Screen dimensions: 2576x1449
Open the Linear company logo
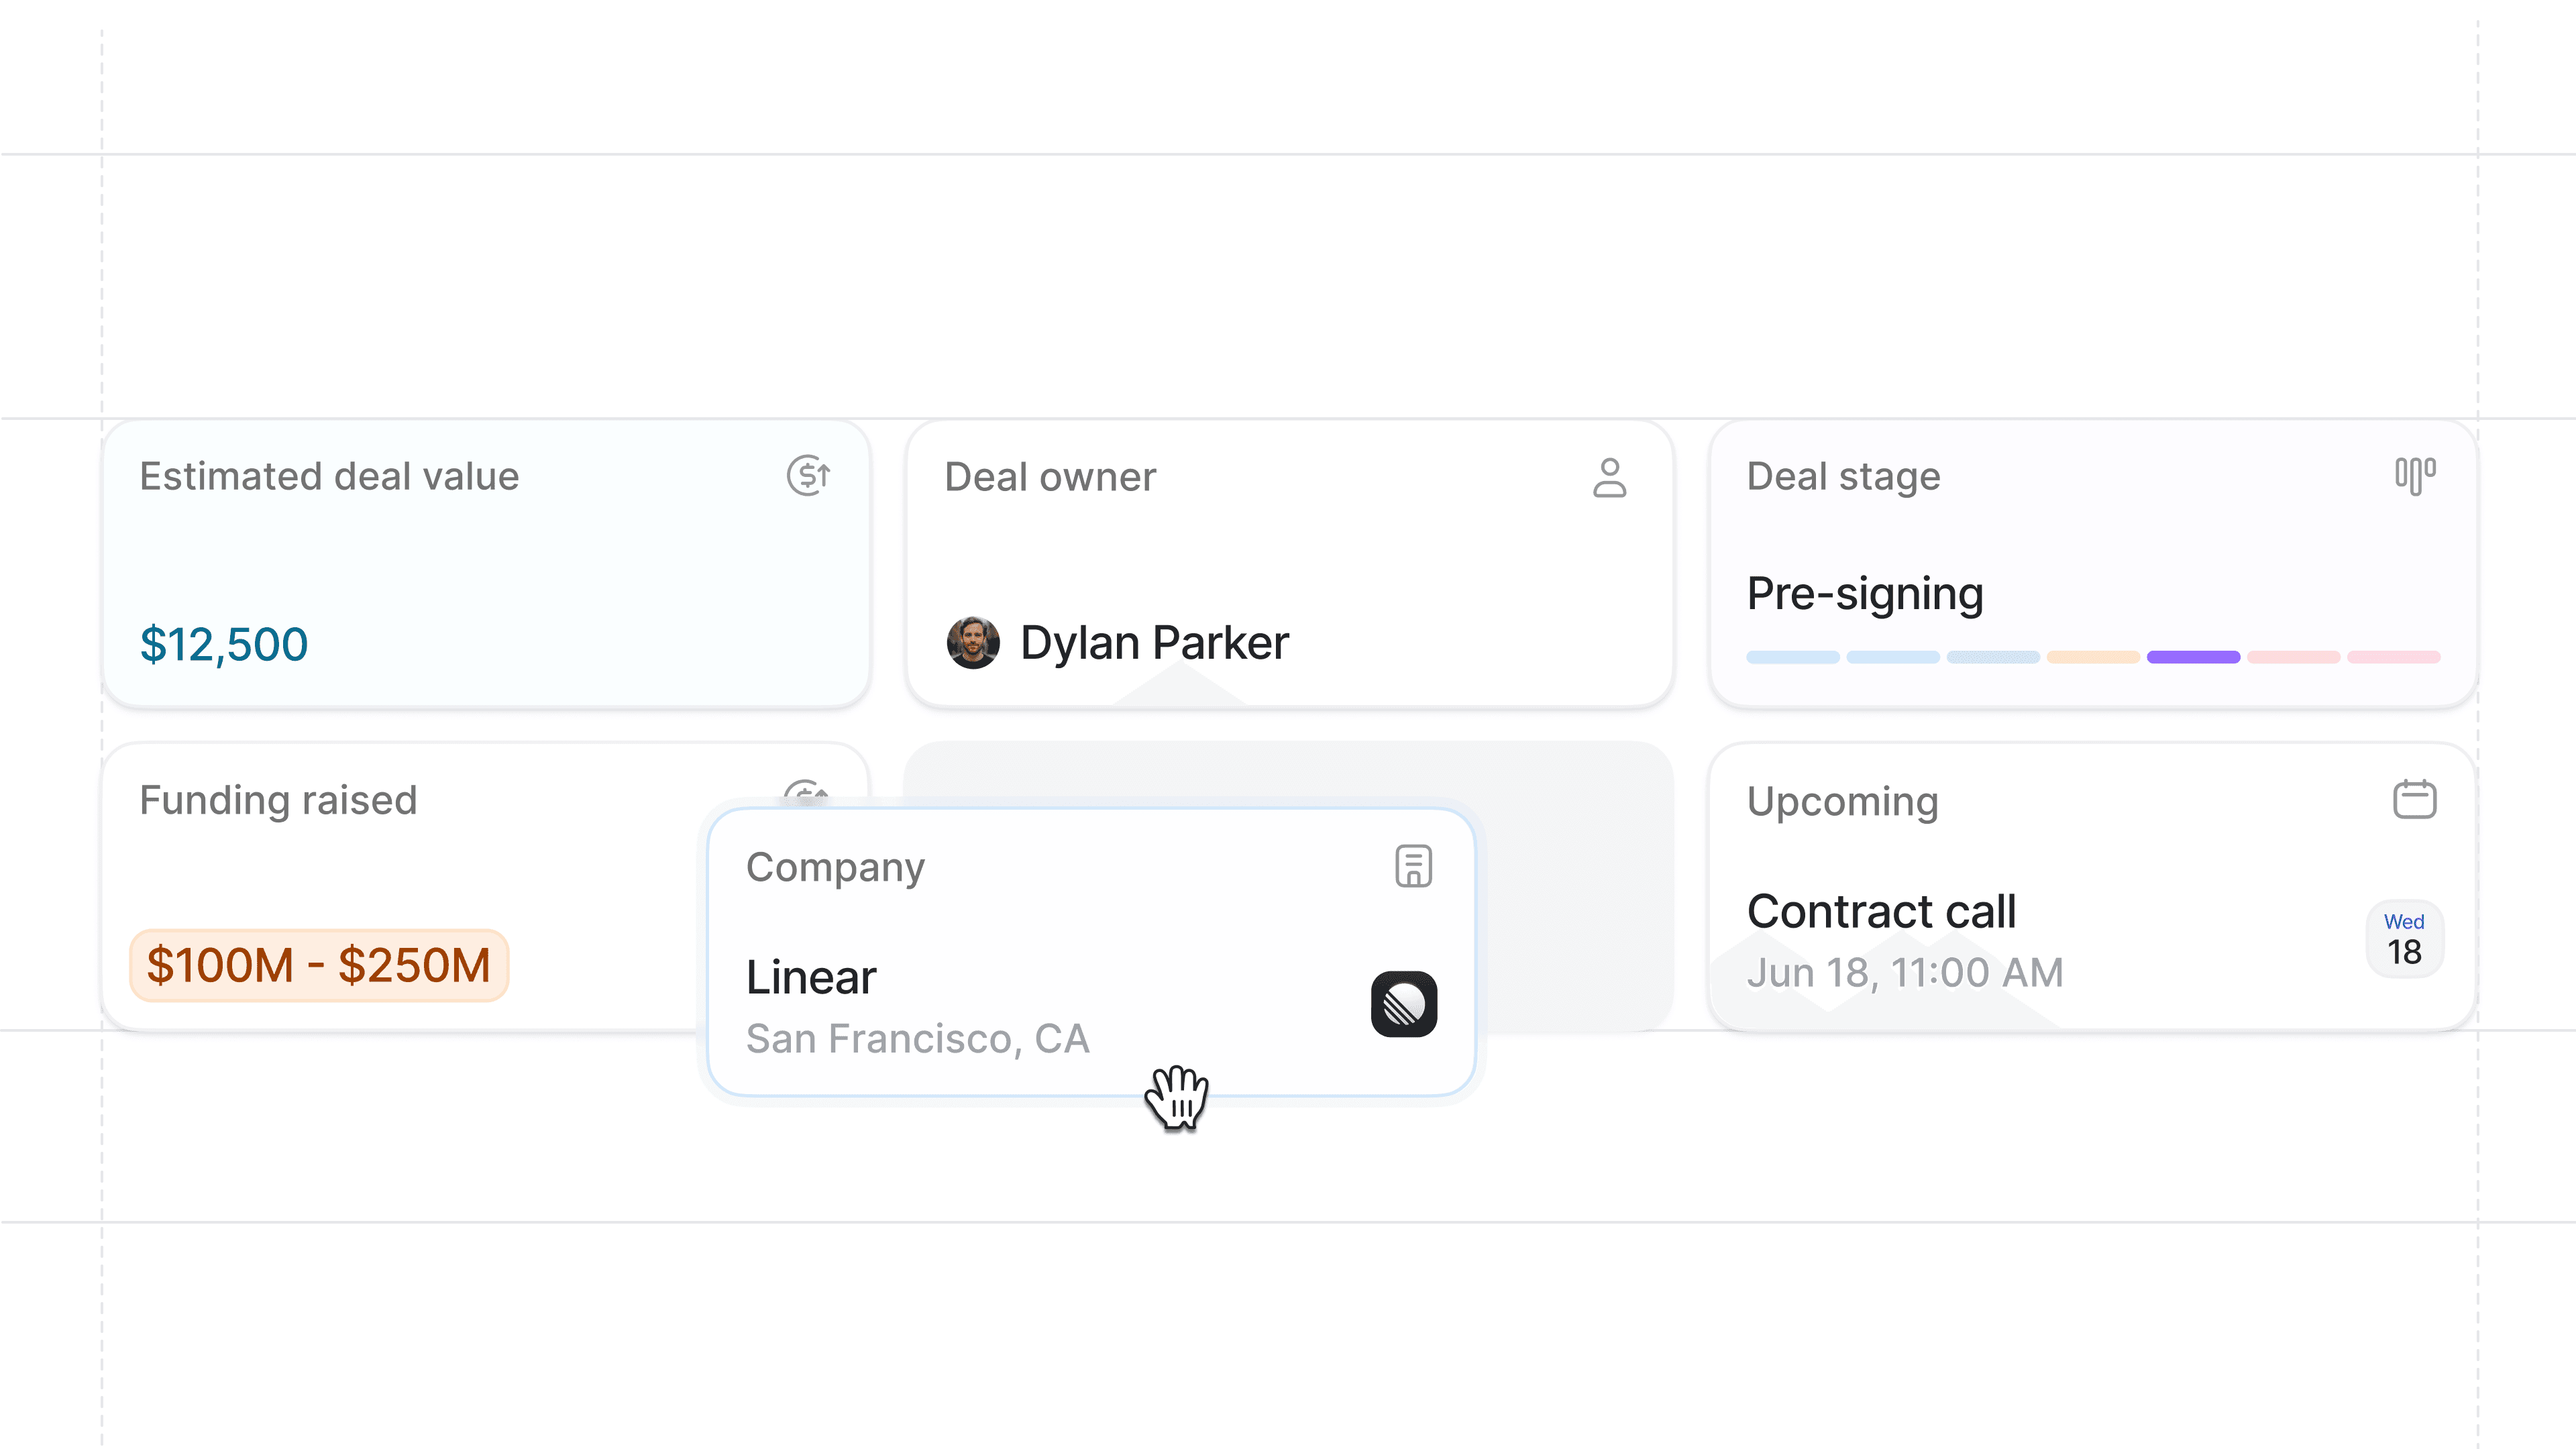1404,1004
